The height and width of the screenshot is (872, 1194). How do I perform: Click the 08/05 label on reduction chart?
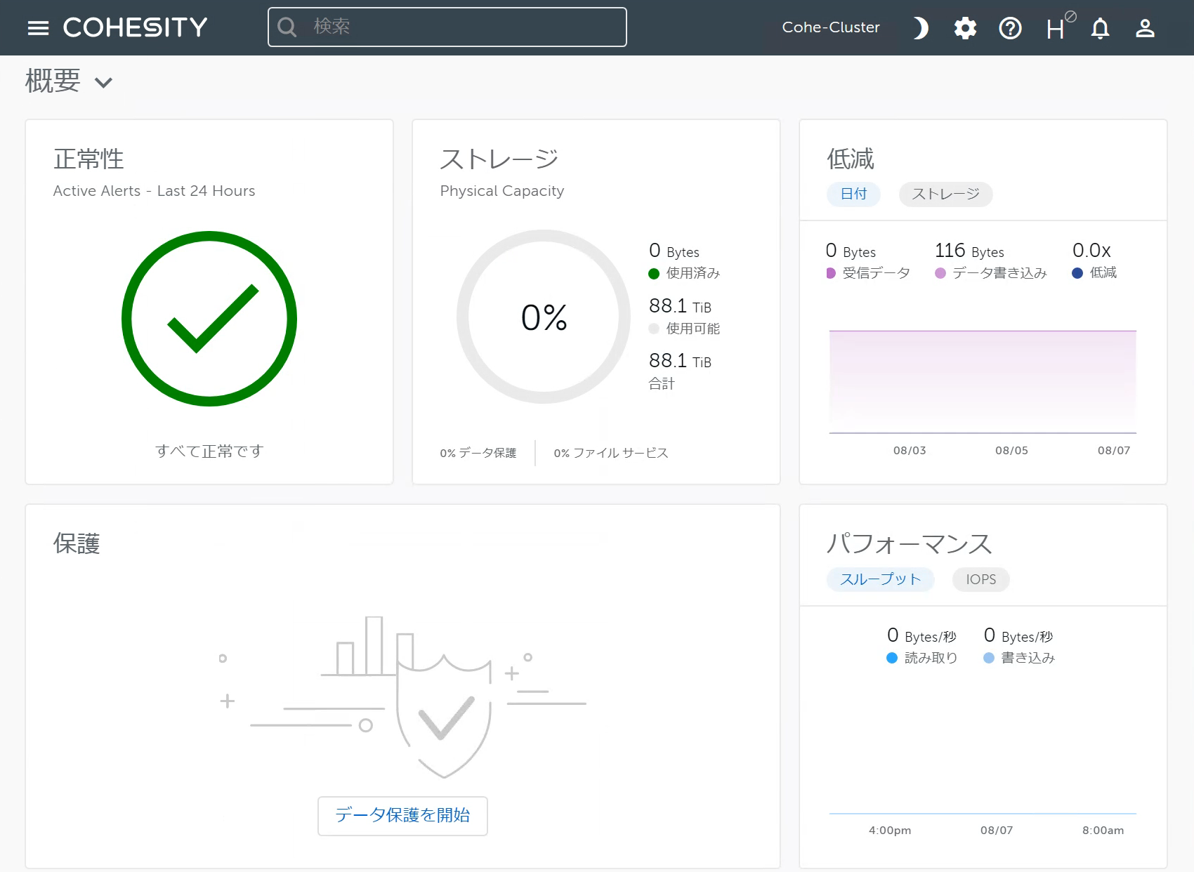point(1011,451)
